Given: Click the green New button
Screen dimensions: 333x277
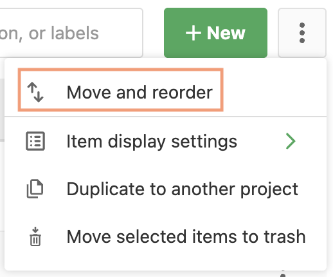Looking at the screenshot, I should coord(215,33).
